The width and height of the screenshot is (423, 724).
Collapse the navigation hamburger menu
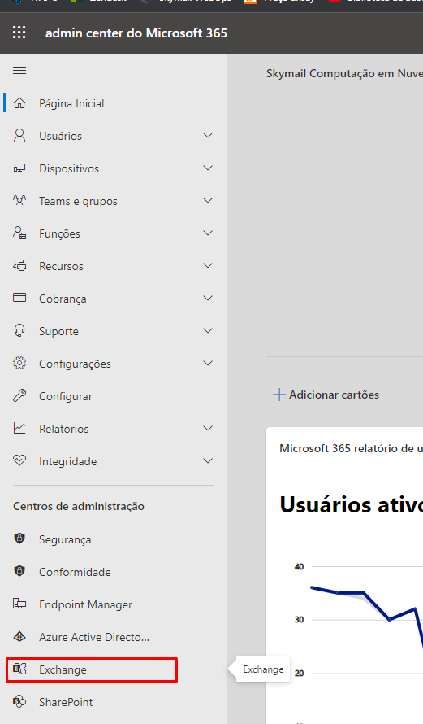click(x=19, y=71)
